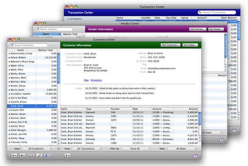Image resolution: width=248 pixels, height=166 pixels.
Task: Open the All Transactions view dropdown
Action: click(x=88, y=148)
